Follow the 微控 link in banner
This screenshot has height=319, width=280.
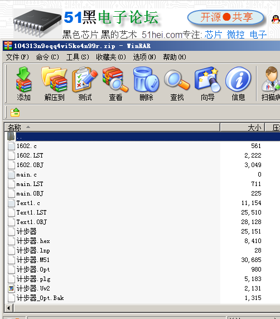235,35
